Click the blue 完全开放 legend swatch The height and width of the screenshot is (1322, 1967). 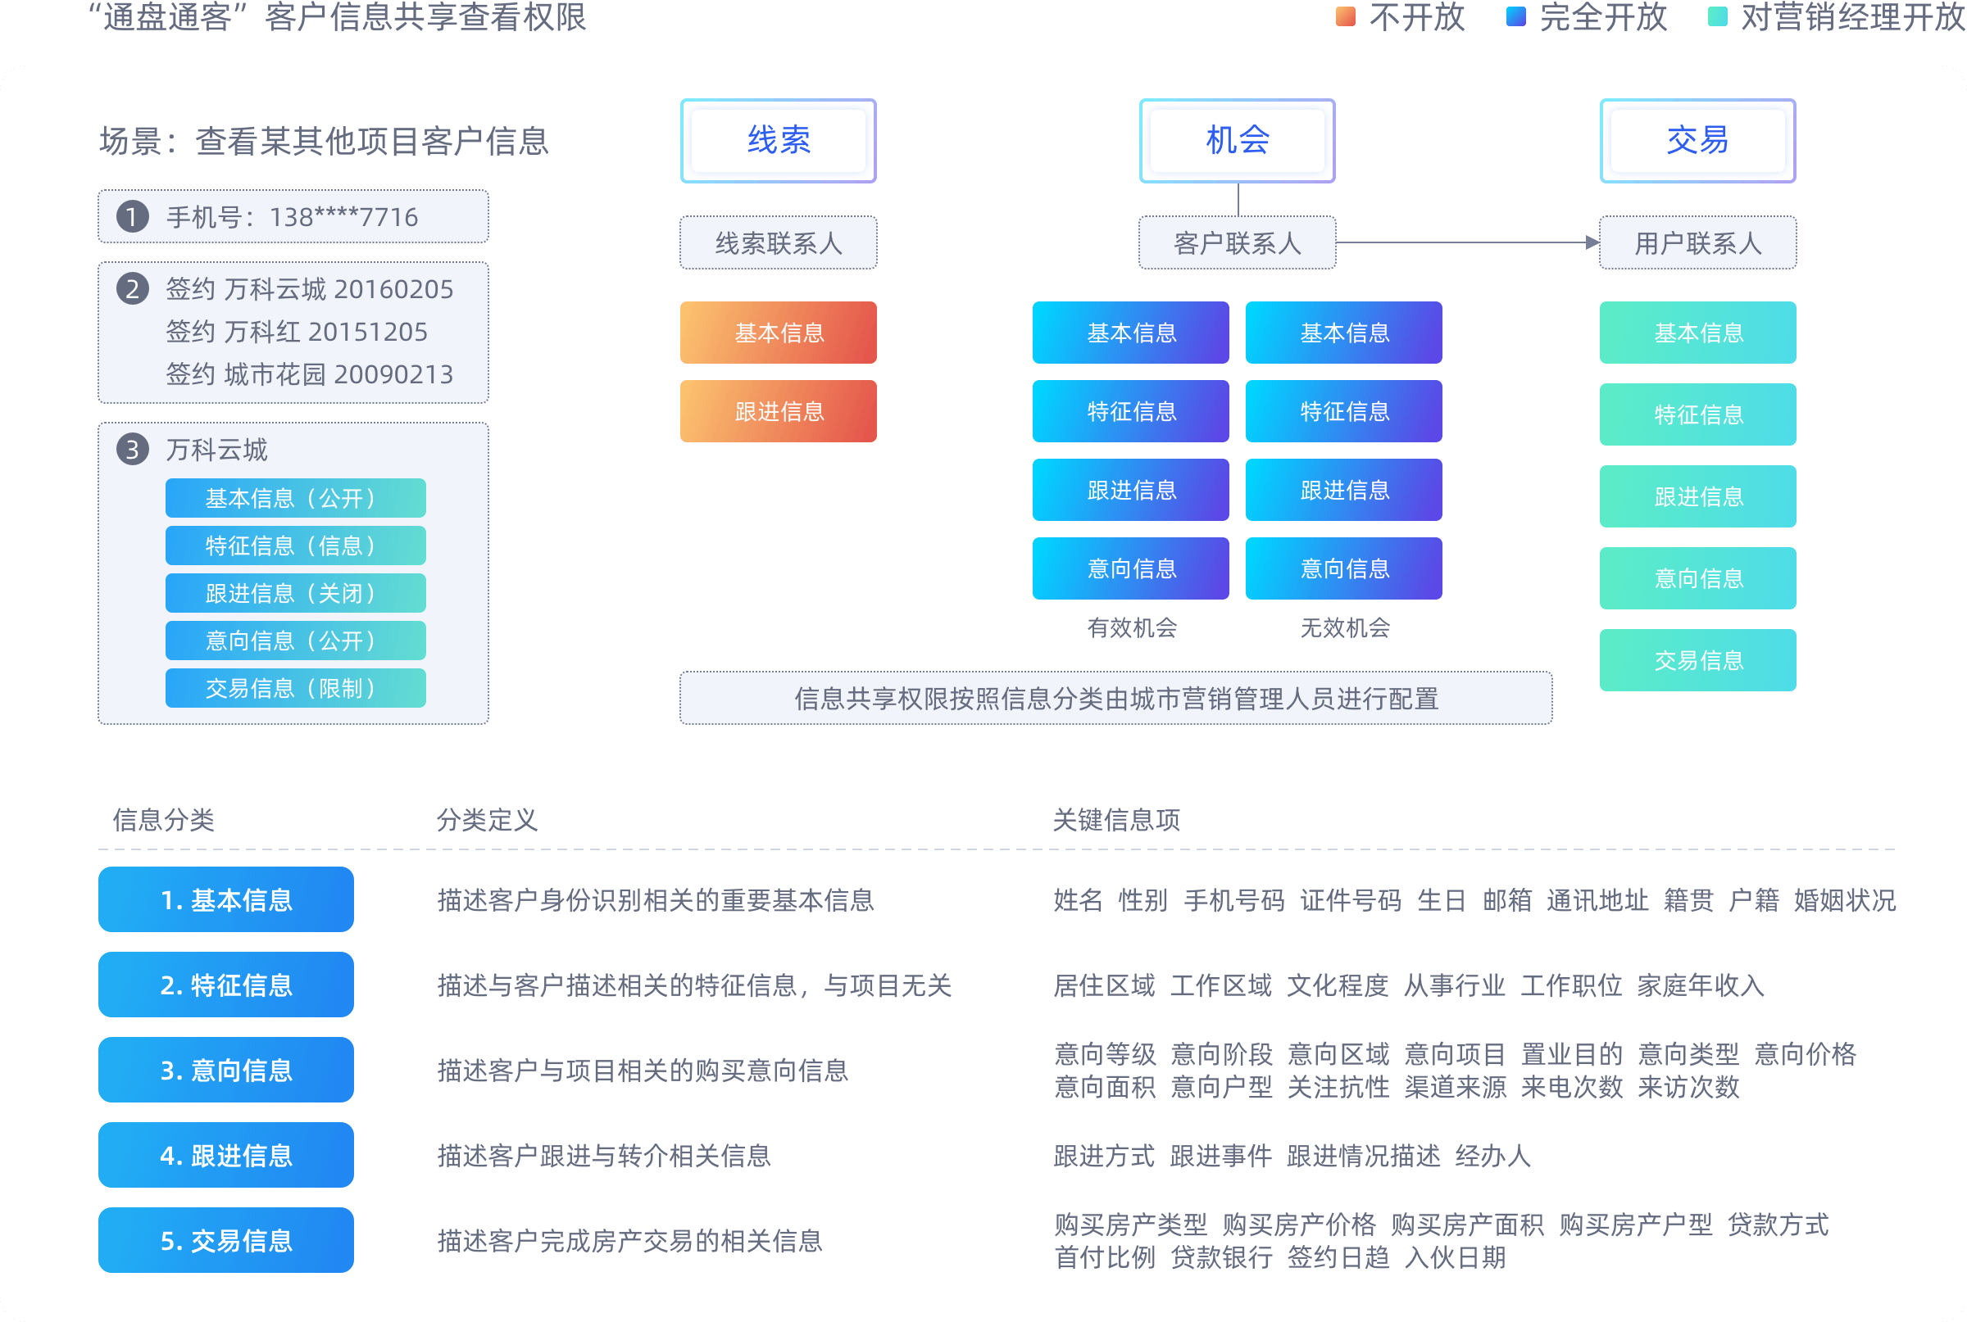[1515, 16]
